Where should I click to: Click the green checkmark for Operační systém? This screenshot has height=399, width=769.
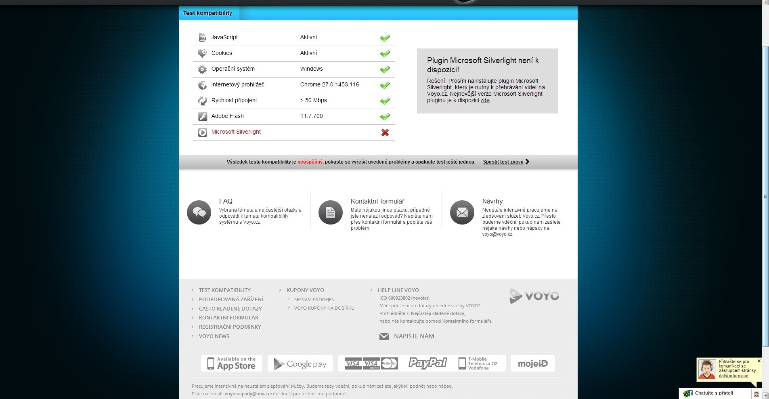tap(385, 69)
